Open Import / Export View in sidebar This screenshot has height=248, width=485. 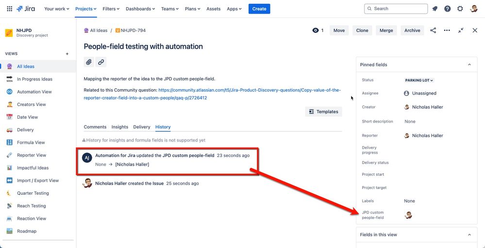coord(38,181)
